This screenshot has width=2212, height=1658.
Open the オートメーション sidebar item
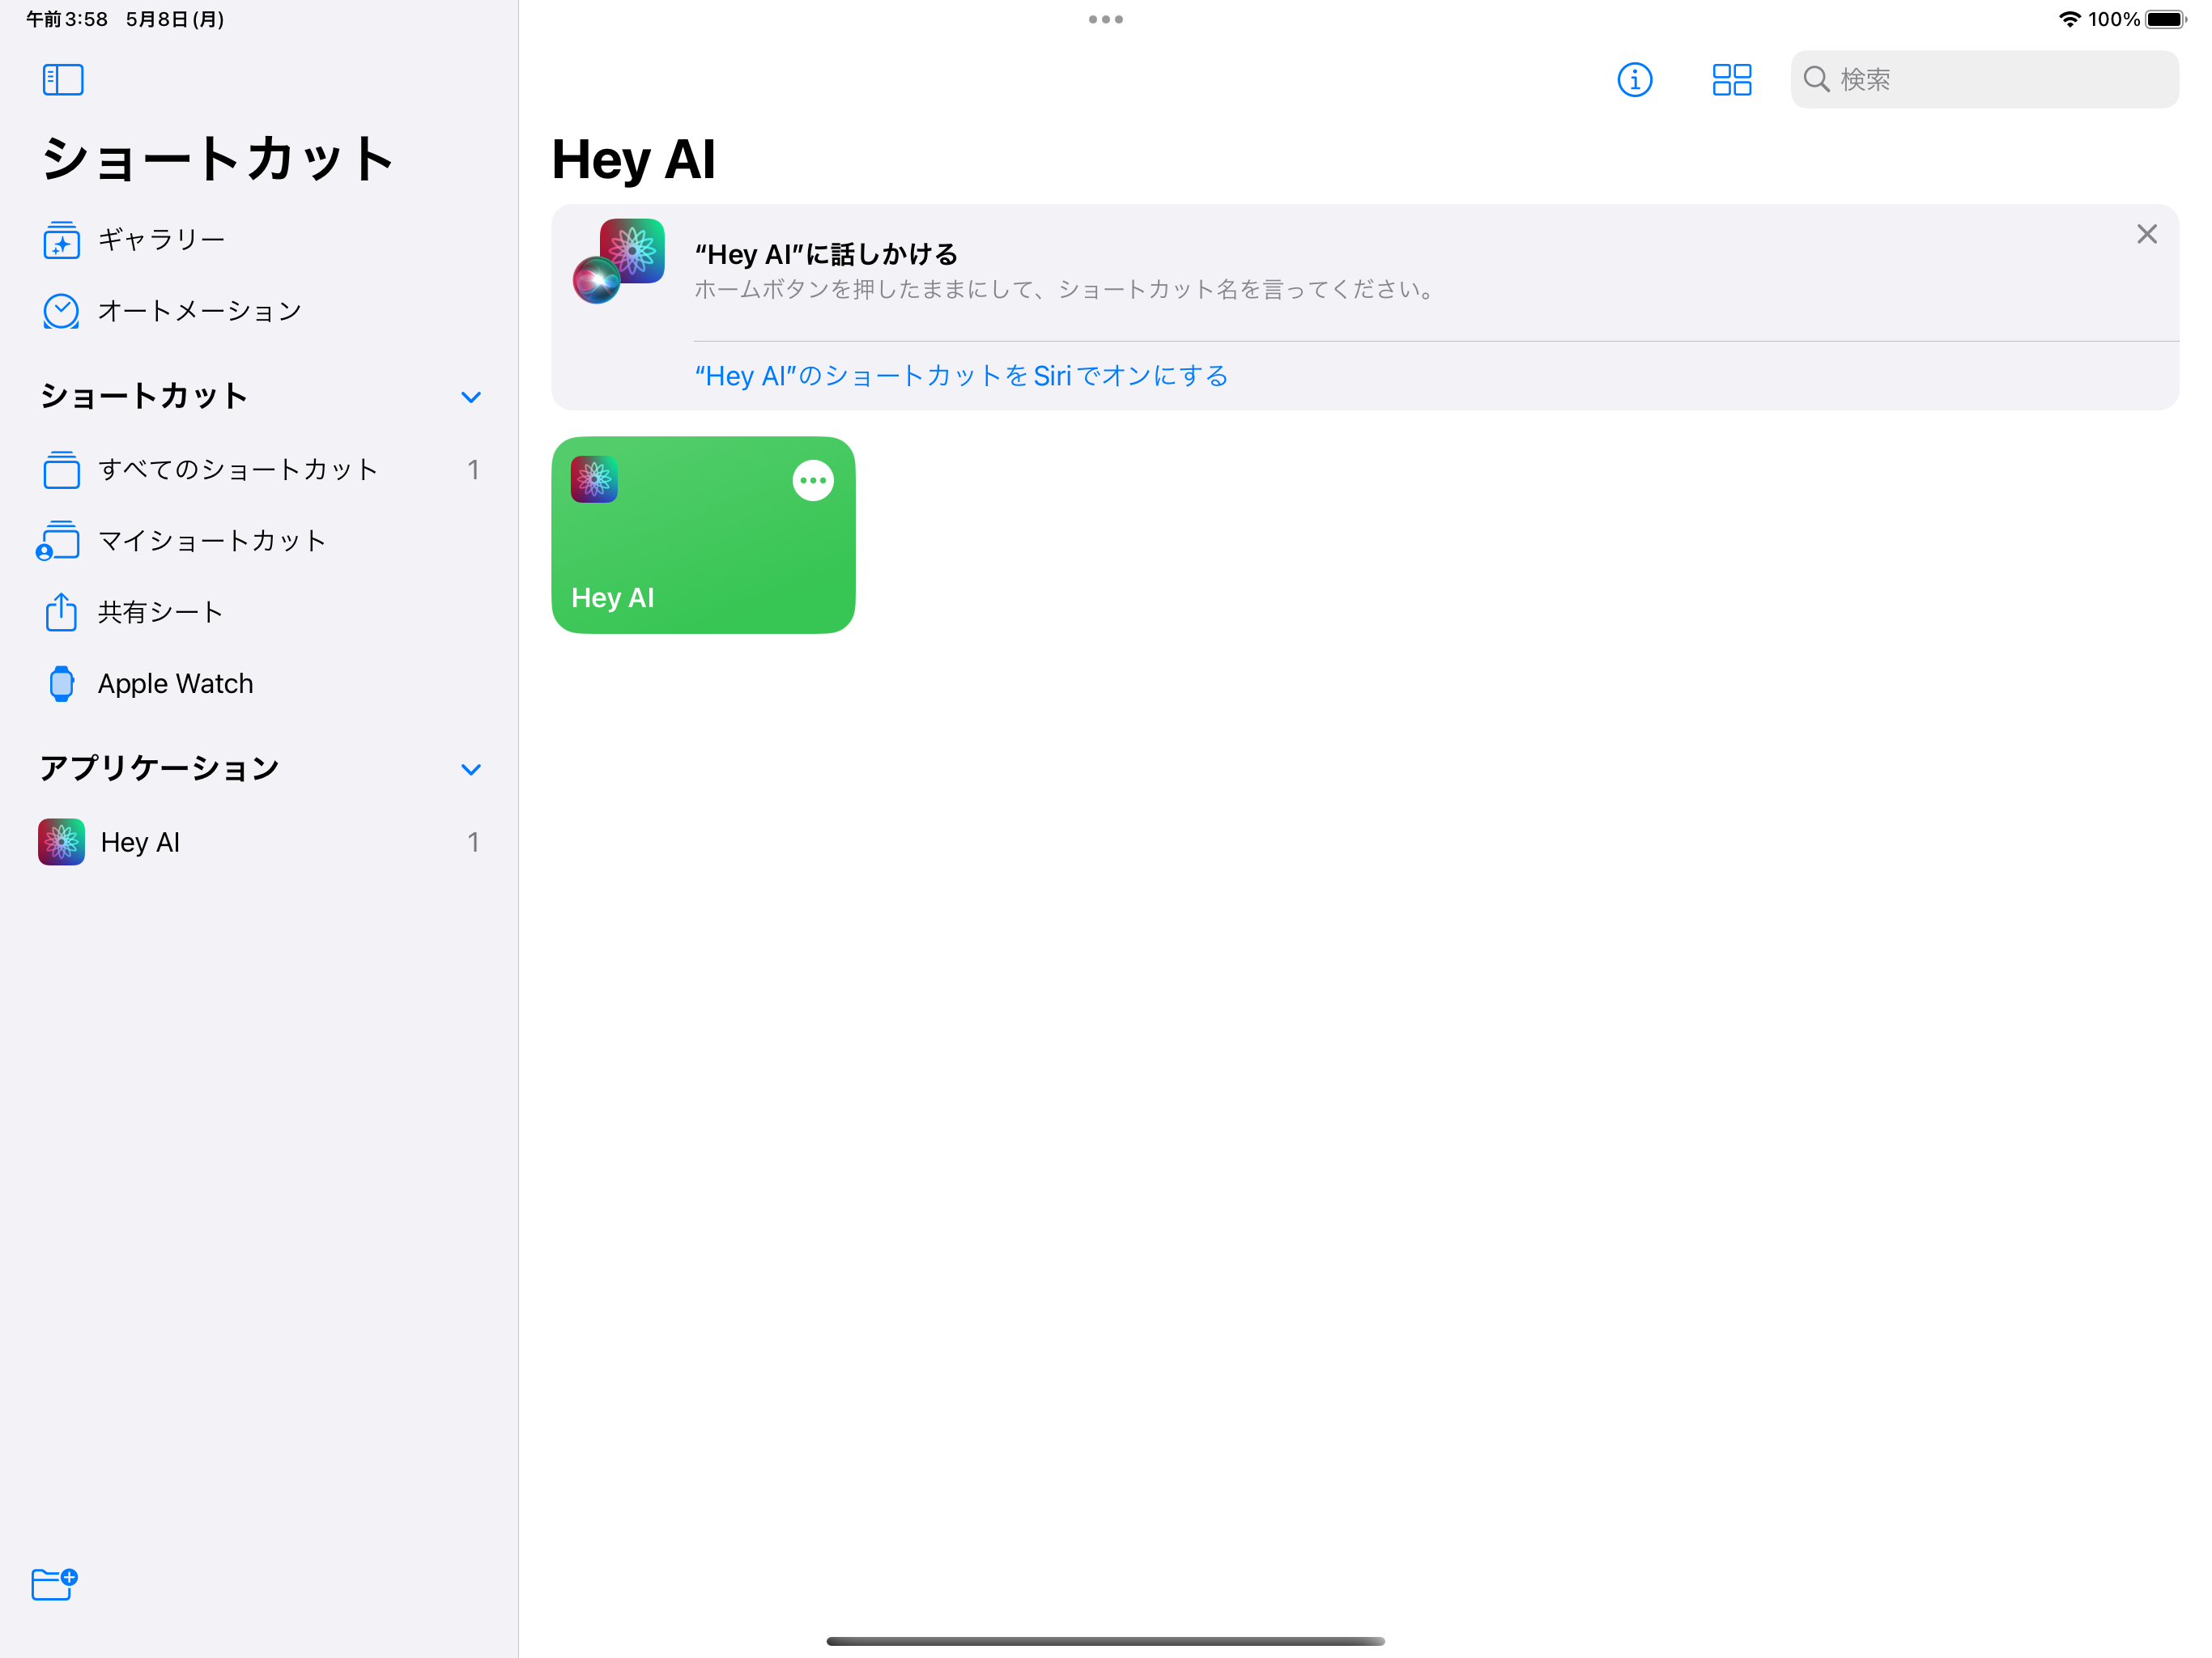[x=259, y=311]
